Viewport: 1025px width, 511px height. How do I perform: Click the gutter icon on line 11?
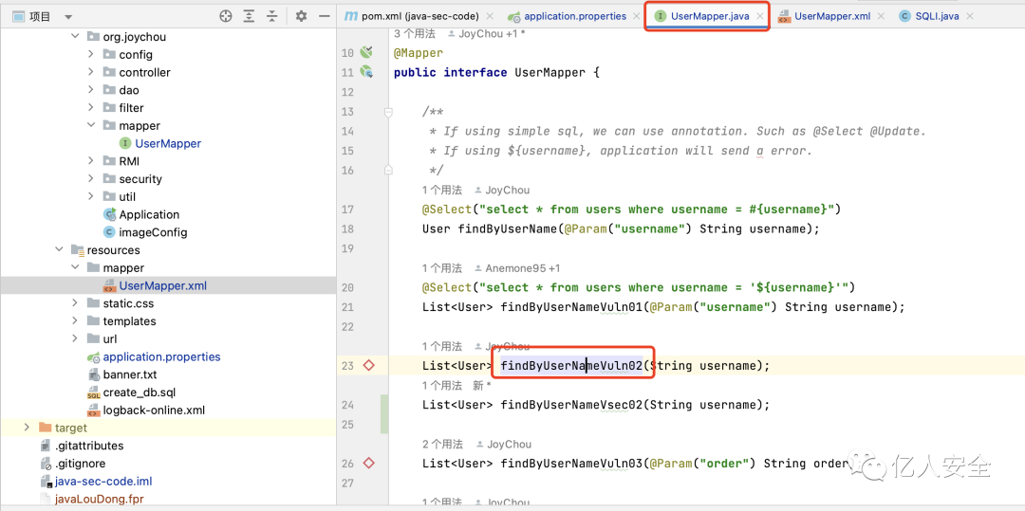pyautogui.click(x=366, y=72)
